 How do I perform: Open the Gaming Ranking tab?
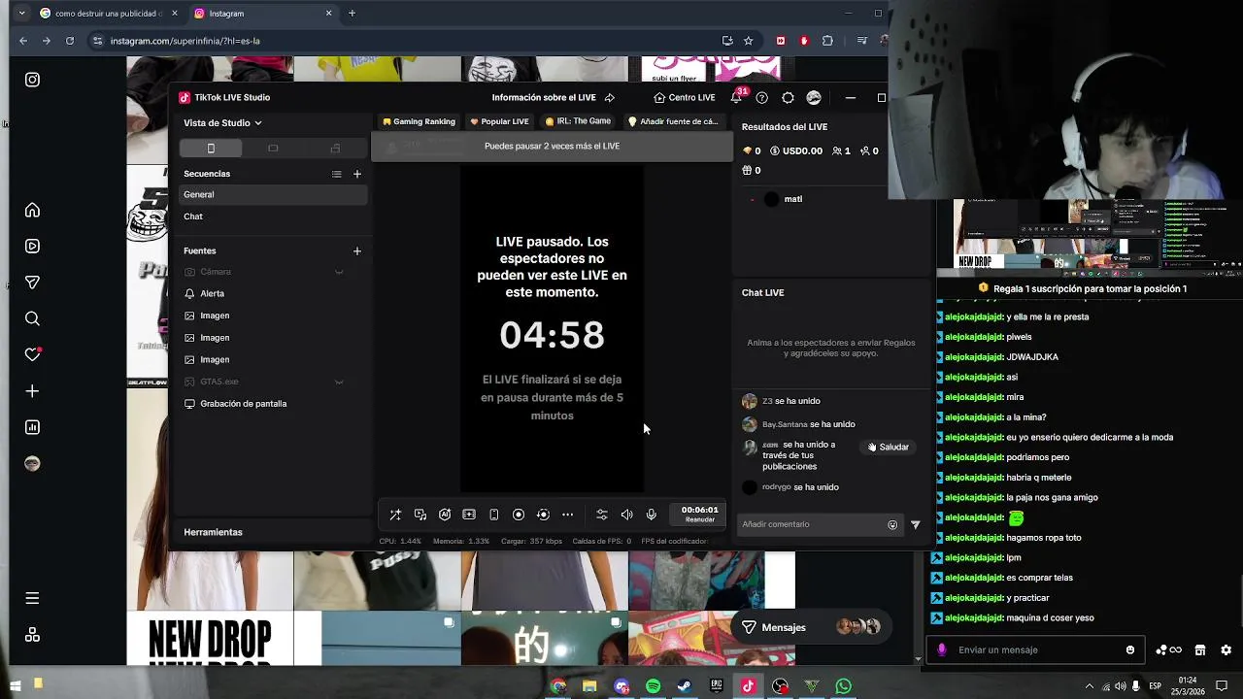tap(419, 121)
